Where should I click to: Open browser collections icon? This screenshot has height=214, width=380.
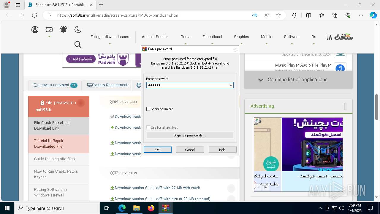(x=335, y=15)
